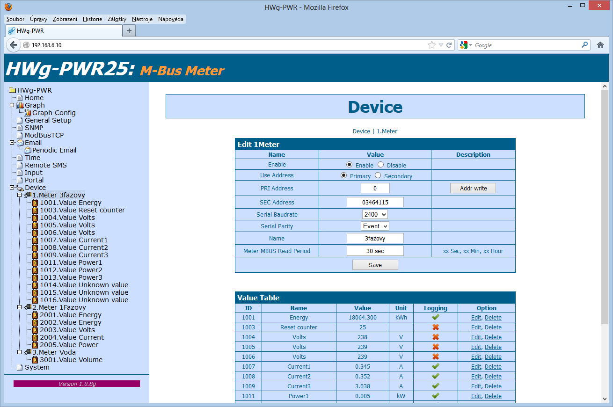613x407 pixels.
Task: Collapse the Graph tree node
Action: pyautogui.click(x=12, y=105)
